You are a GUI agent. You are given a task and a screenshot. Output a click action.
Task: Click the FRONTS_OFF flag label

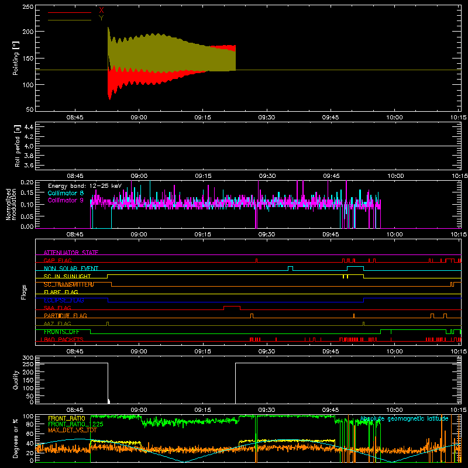(x=61, y=332)
